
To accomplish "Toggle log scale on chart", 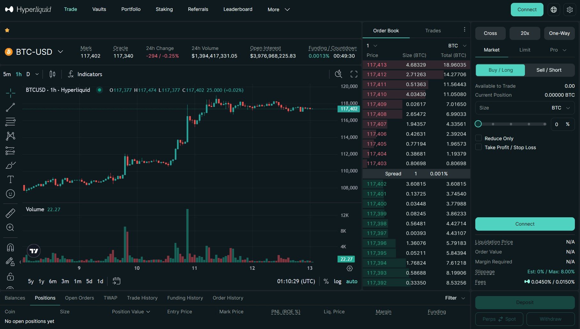I will click(x=338, y=281).
